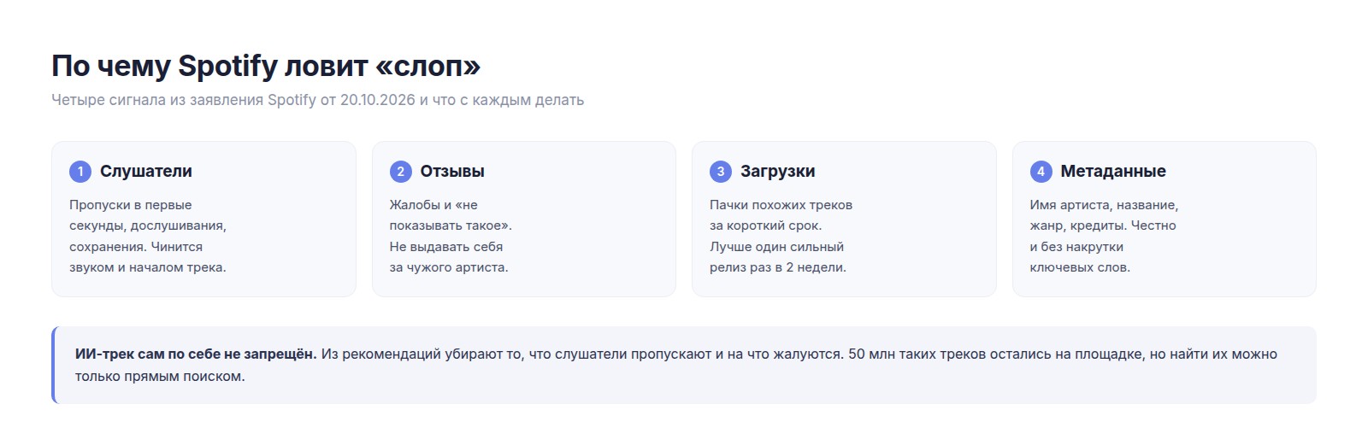Select the «Метаданные» card title
The height and width of the screenshot is (445, 1368).
tap(1113, 172)
